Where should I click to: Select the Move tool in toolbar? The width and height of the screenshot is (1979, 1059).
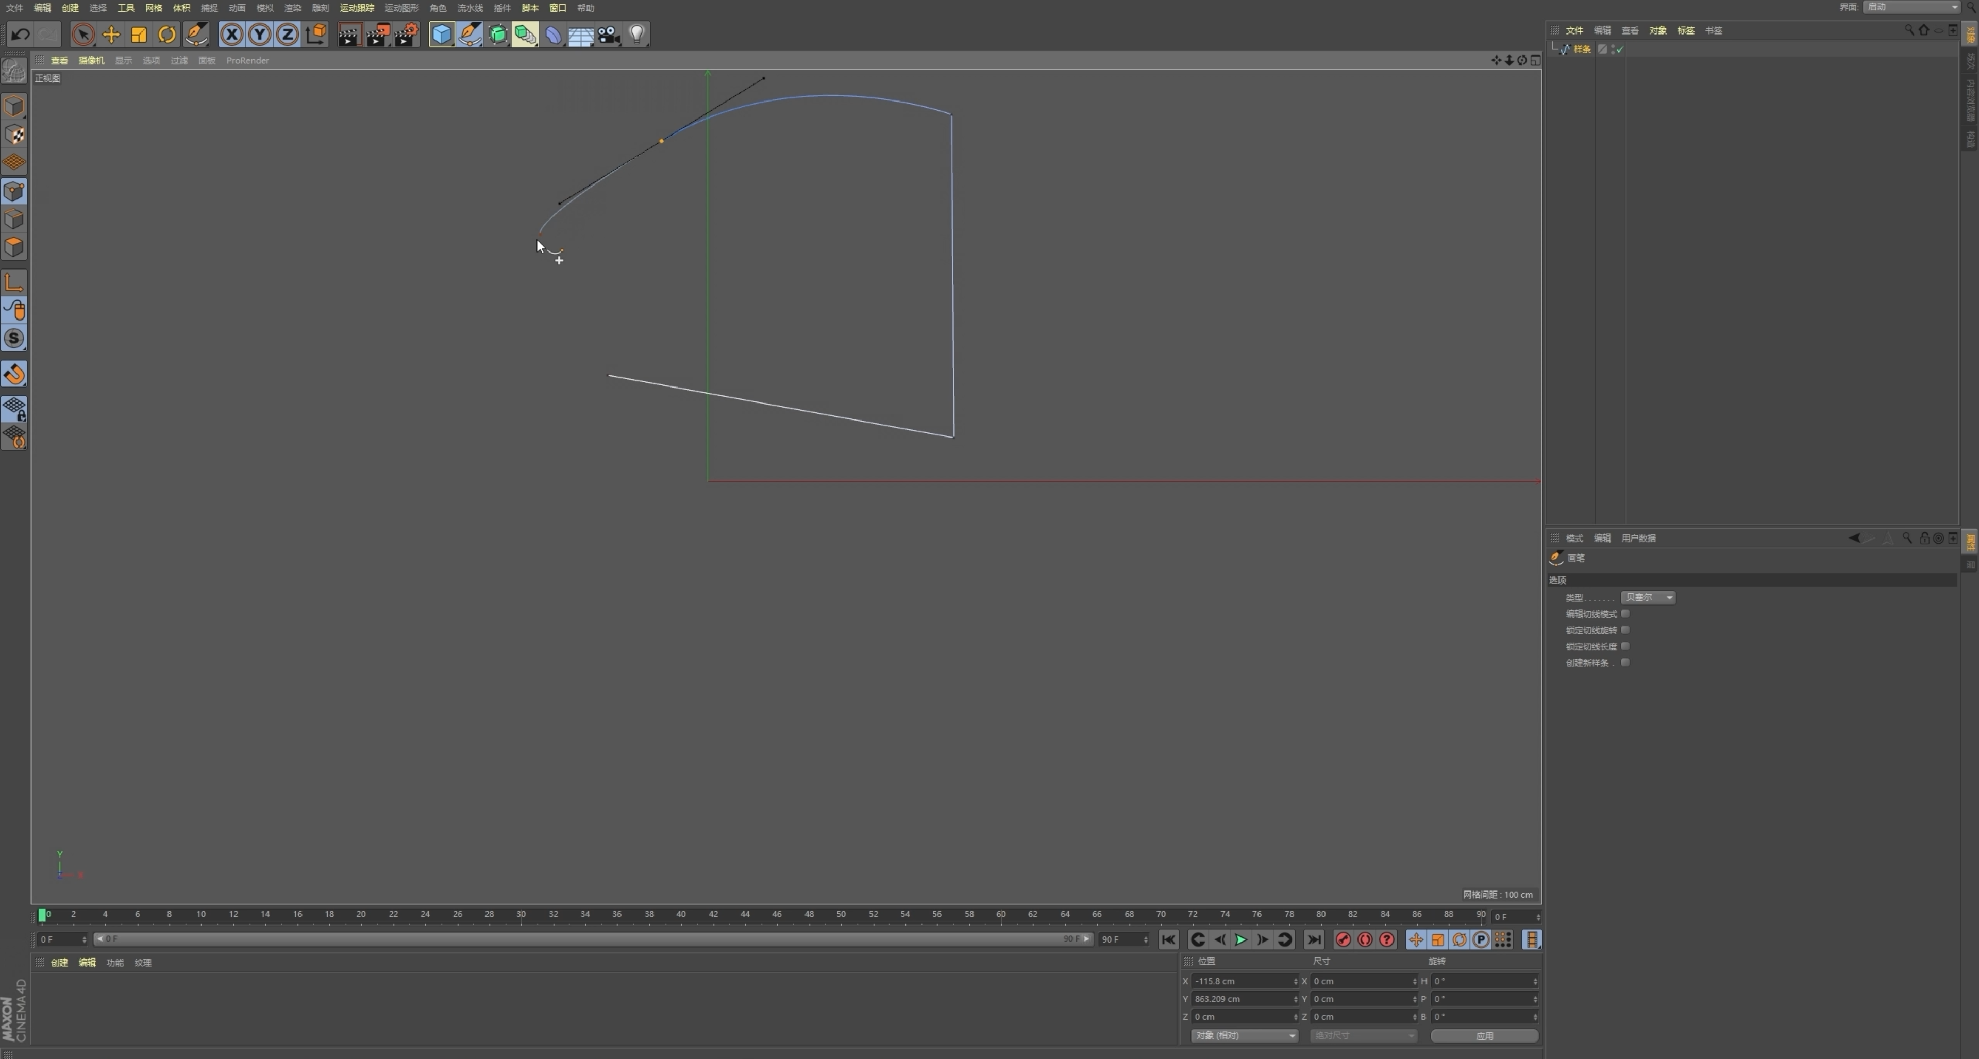click(x=111, y=35)
